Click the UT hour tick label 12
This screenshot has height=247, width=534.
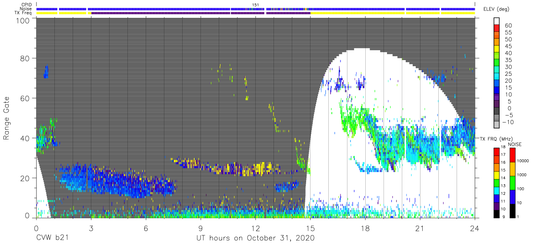[x=256, y=228]
